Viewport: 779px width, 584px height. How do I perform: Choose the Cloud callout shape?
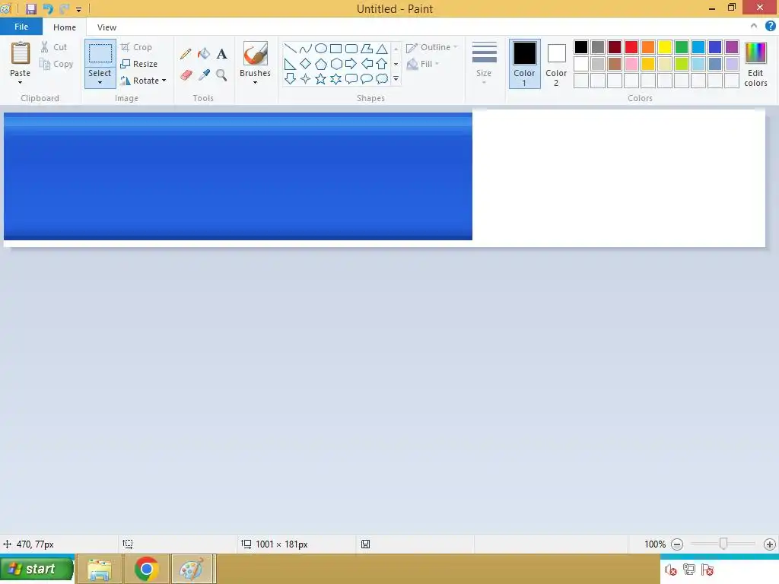pyautogui.click(x=382, y=78)
